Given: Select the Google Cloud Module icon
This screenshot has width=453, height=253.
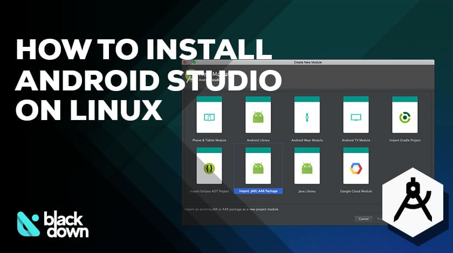Looking at the screenshot, I should pos(356,166).
